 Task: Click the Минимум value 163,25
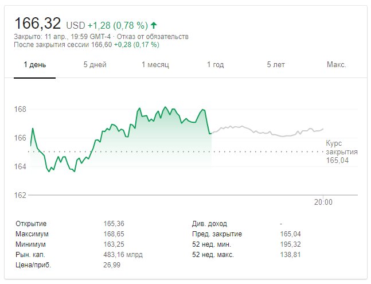[x=114, y=244]
